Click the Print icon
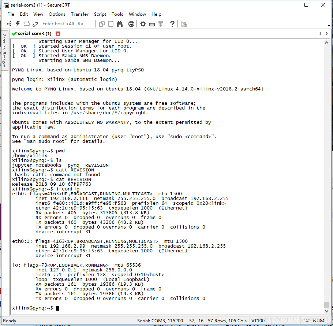This screenshot has width=333, height=326. pos(131,24)
